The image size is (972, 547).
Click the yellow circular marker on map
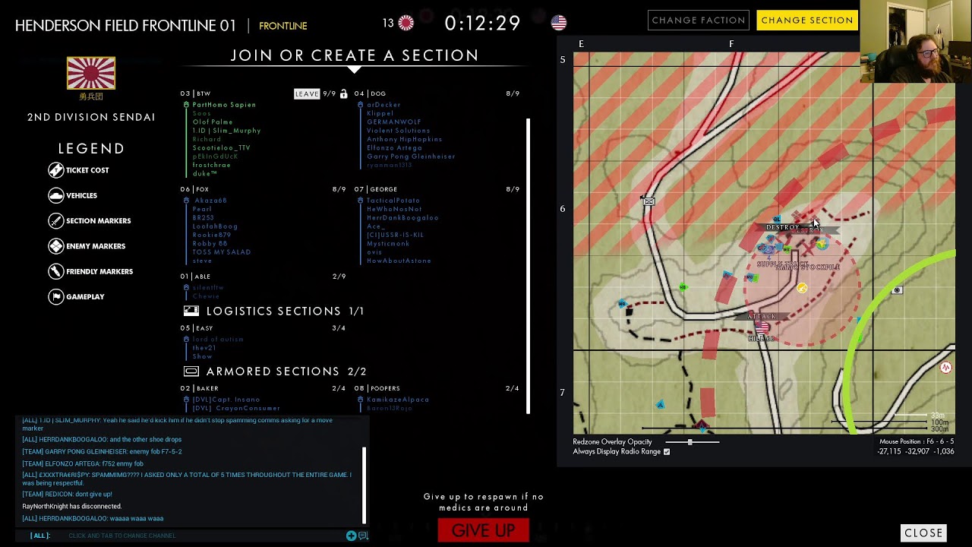pyautogui.click(x=802, y=288)
